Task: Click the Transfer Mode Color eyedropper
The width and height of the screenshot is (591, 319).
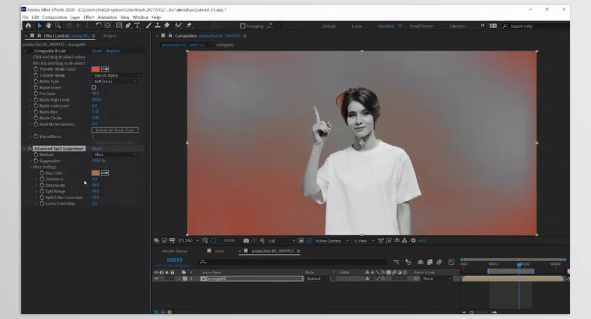Action: 105,69
